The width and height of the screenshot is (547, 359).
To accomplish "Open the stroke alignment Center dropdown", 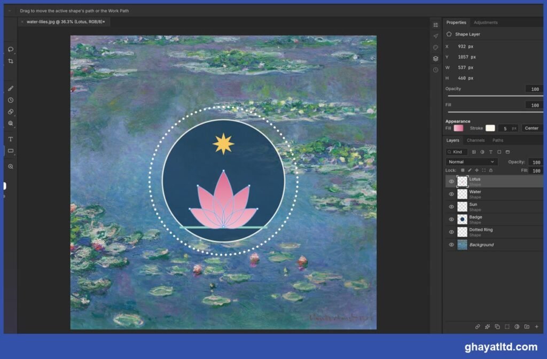I will [x=532, y=128].
